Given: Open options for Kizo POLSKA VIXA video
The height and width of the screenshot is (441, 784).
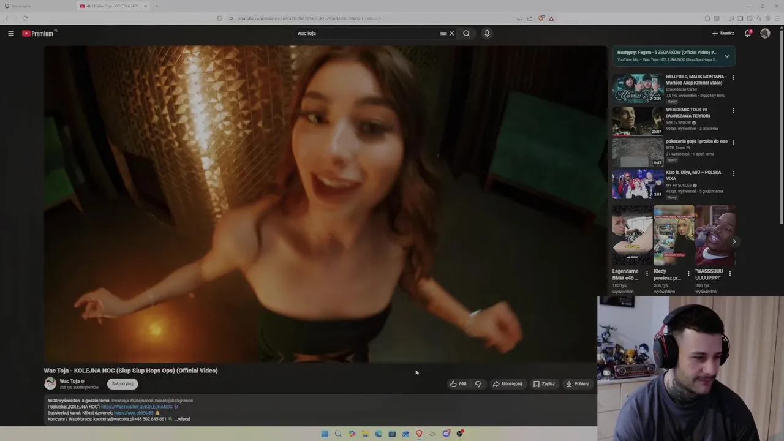Looking at the screenshot, I should click(733, 173).
